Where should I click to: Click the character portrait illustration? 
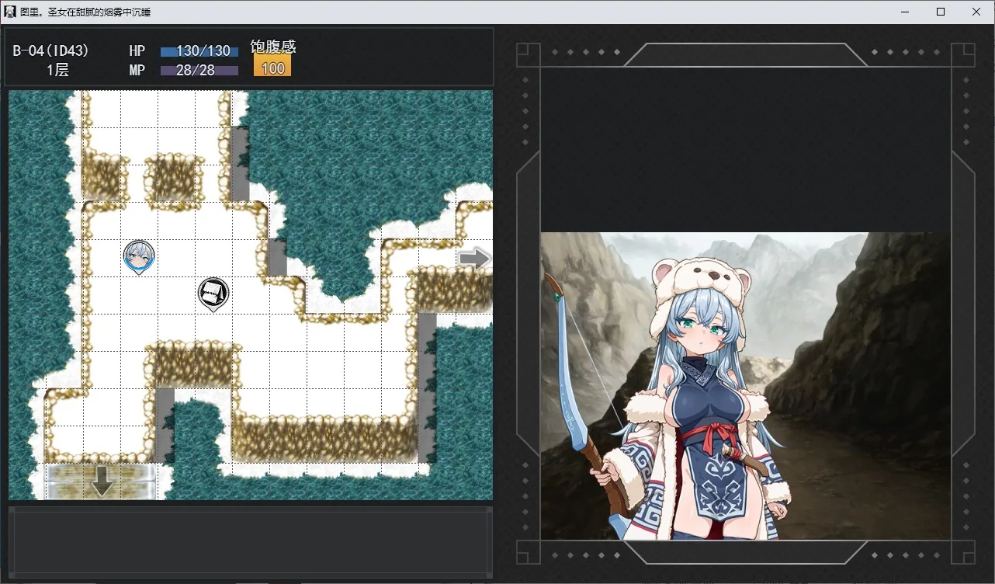[745, 386]
